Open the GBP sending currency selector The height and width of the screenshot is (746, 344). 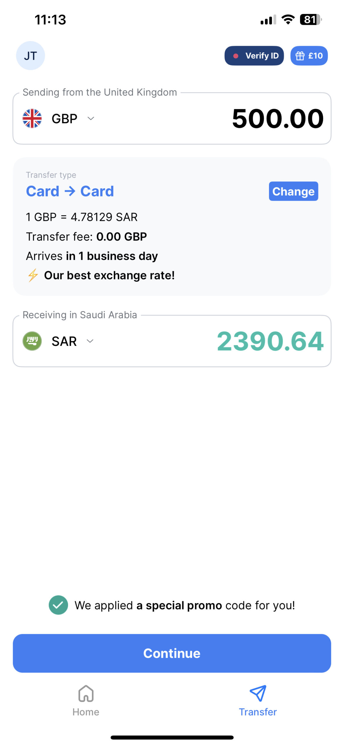[x=64, y=119]
